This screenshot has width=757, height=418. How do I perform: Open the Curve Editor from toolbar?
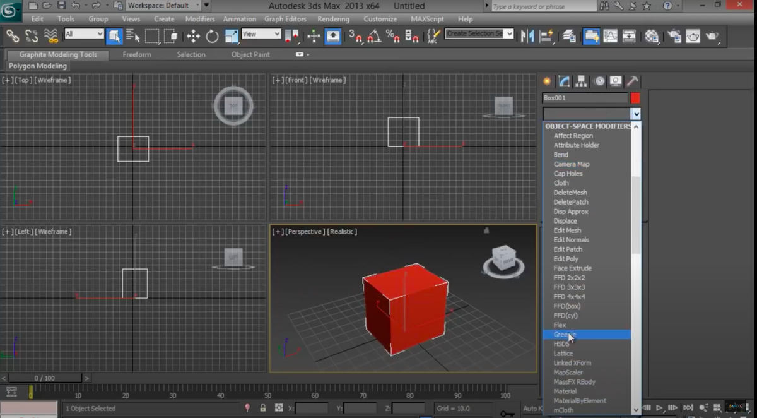610,36
